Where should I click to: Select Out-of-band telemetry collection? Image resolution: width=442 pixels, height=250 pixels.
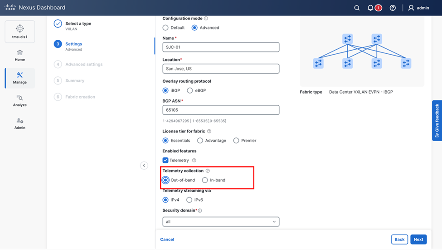pyautogui.click(x=165, y=180)
